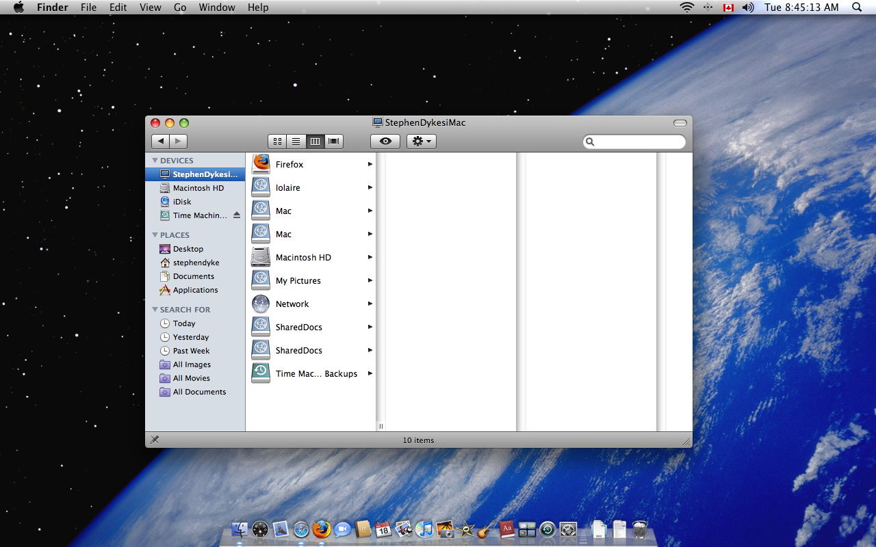Go forward with the right arrow button
The image size is (876, 547).
coord(178,142)
